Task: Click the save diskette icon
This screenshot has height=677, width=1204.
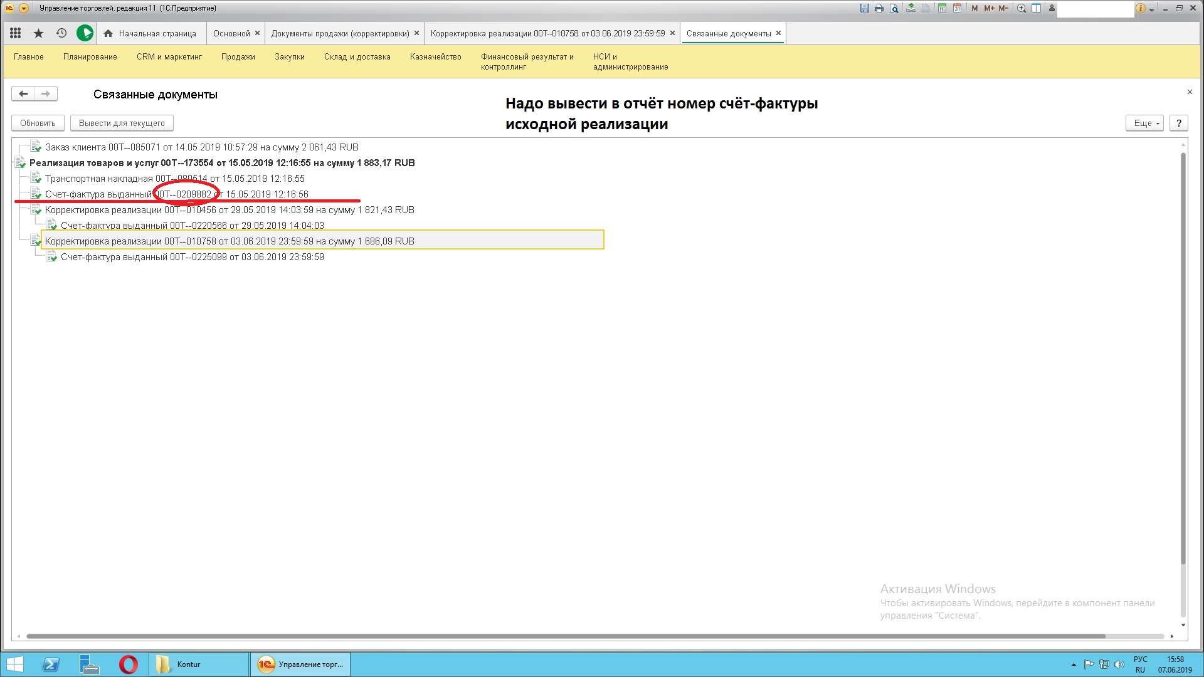Action: pos(865,8)
